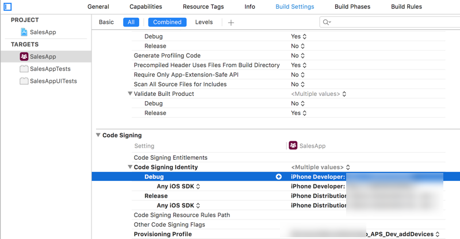Select the All settings filter

click(x=131, y=22)
